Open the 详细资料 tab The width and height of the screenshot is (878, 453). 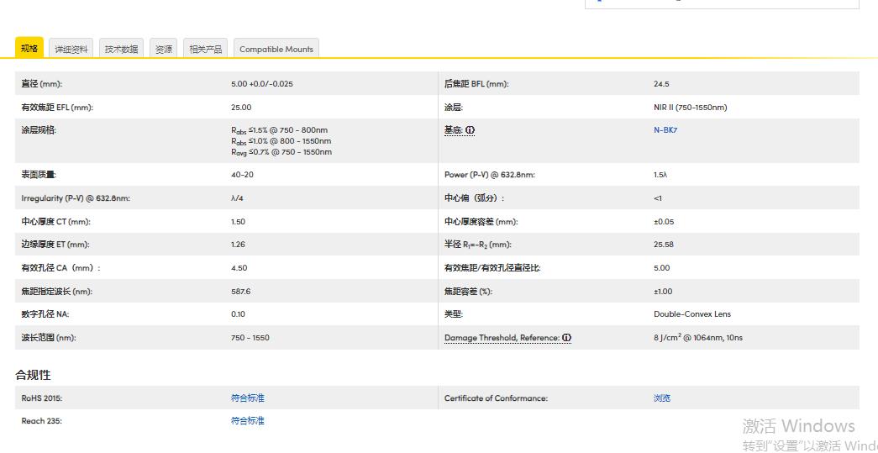(71, 50)
